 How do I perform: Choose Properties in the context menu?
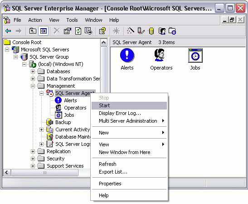129,184
